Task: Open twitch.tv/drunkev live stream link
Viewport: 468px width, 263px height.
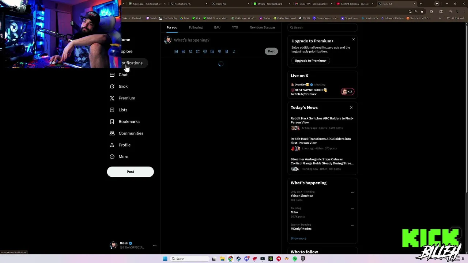Action: click(x=303, y=94)
